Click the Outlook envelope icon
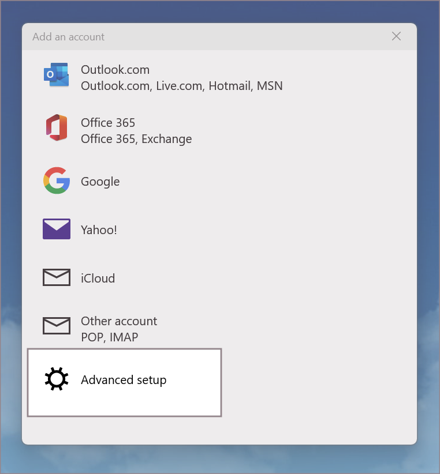440x474 pixels. 56,75
